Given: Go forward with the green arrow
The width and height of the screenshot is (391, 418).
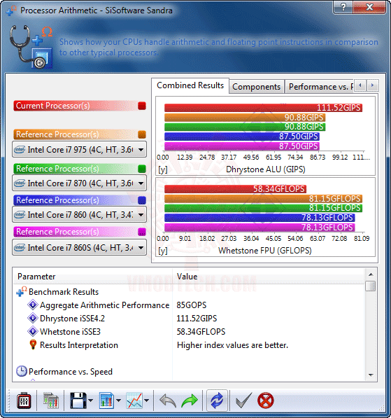Looking at the screenshot, I should pos(190,401).
